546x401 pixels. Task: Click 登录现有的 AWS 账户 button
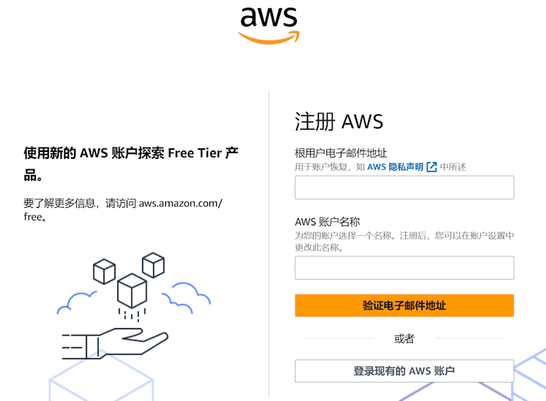(x=405, y=371)
